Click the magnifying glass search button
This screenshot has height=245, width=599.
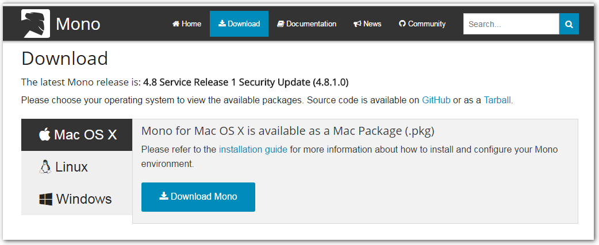(x=569, y=24)
